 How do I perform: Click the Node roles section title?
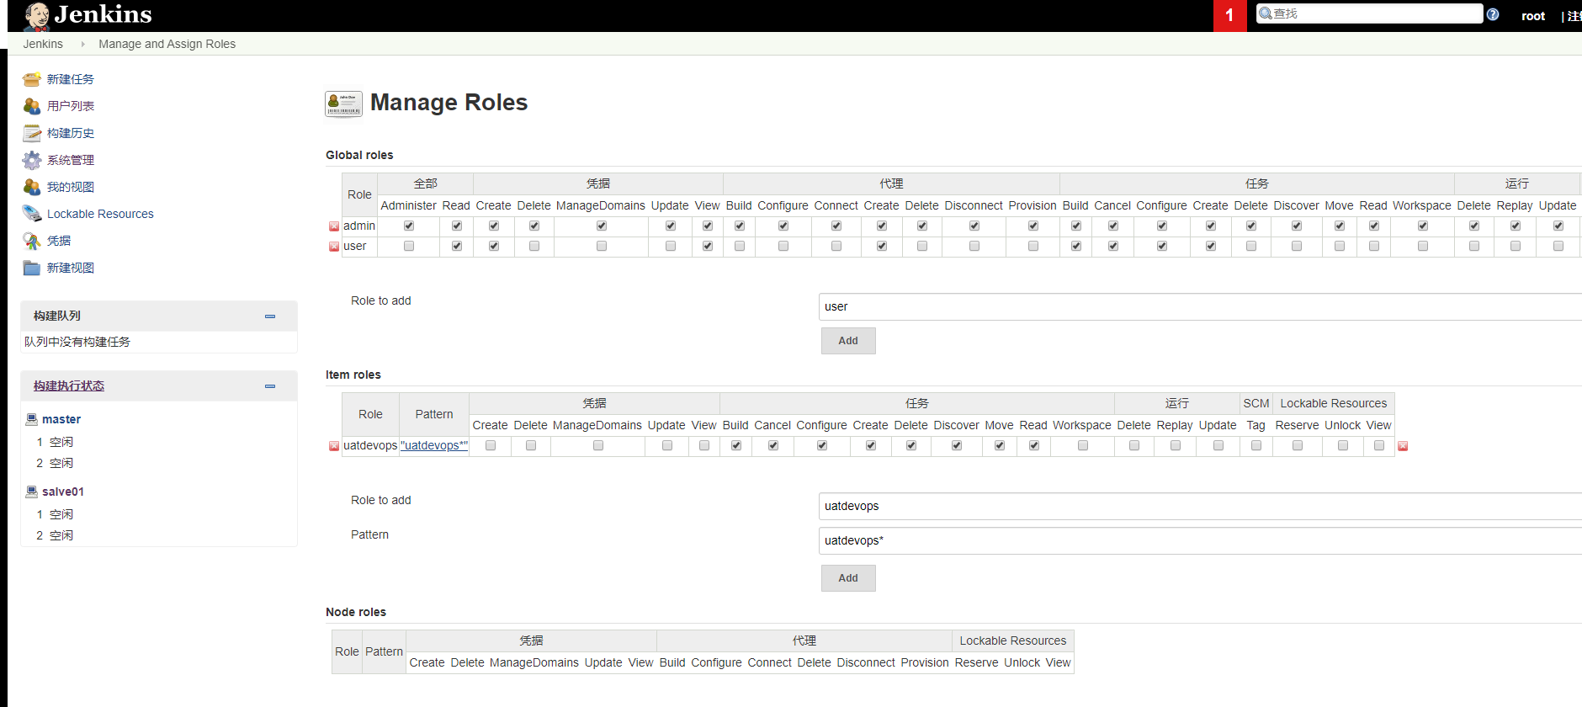(x=356, y=612)
